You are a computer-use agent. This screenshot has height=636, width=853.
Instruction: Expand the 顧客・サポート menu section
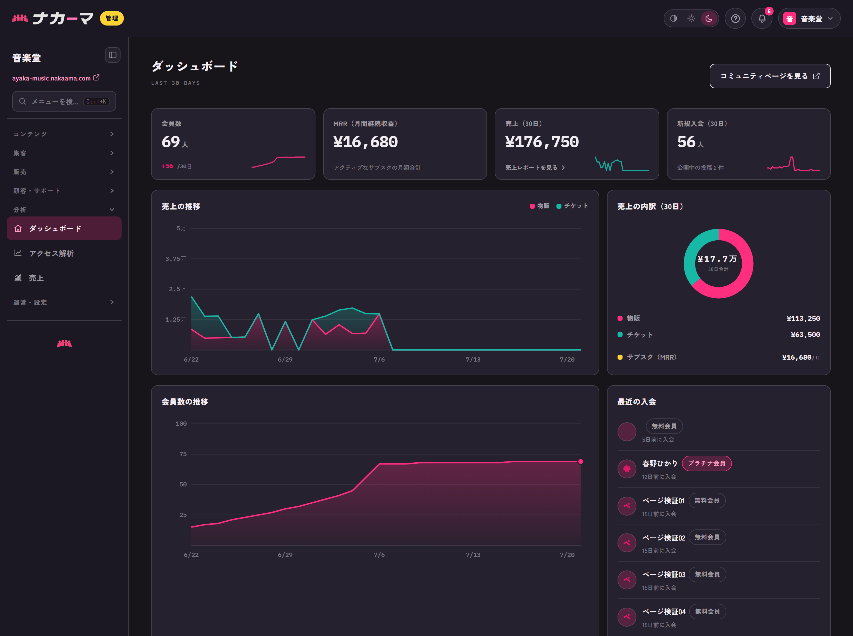pos(64,191)
